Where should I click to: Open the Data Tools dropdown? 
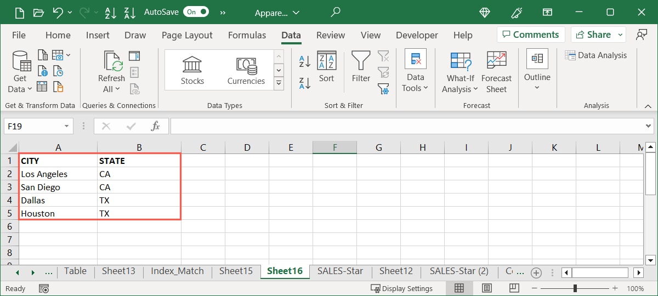pyautogui.click(x=415, y=71)
